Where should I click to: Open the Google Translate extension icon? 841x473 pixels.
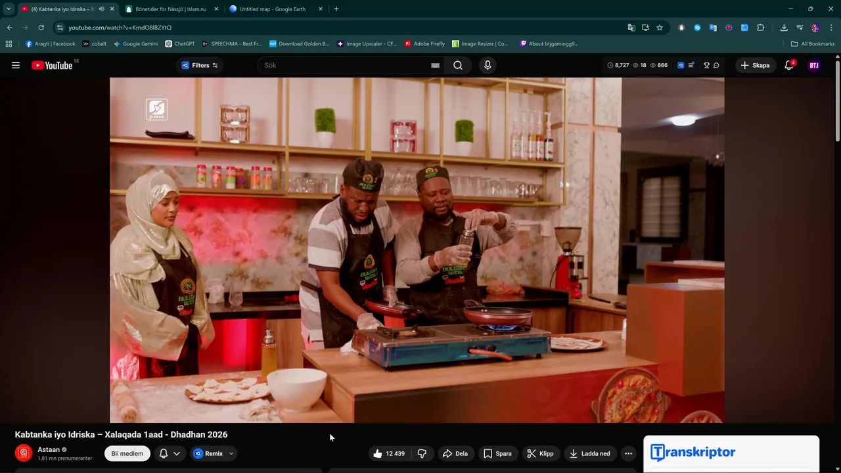point(713,28)
